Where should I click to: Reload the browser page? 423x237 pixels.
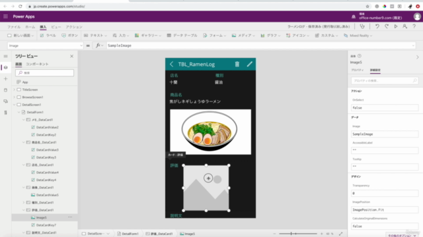point(20,6)
